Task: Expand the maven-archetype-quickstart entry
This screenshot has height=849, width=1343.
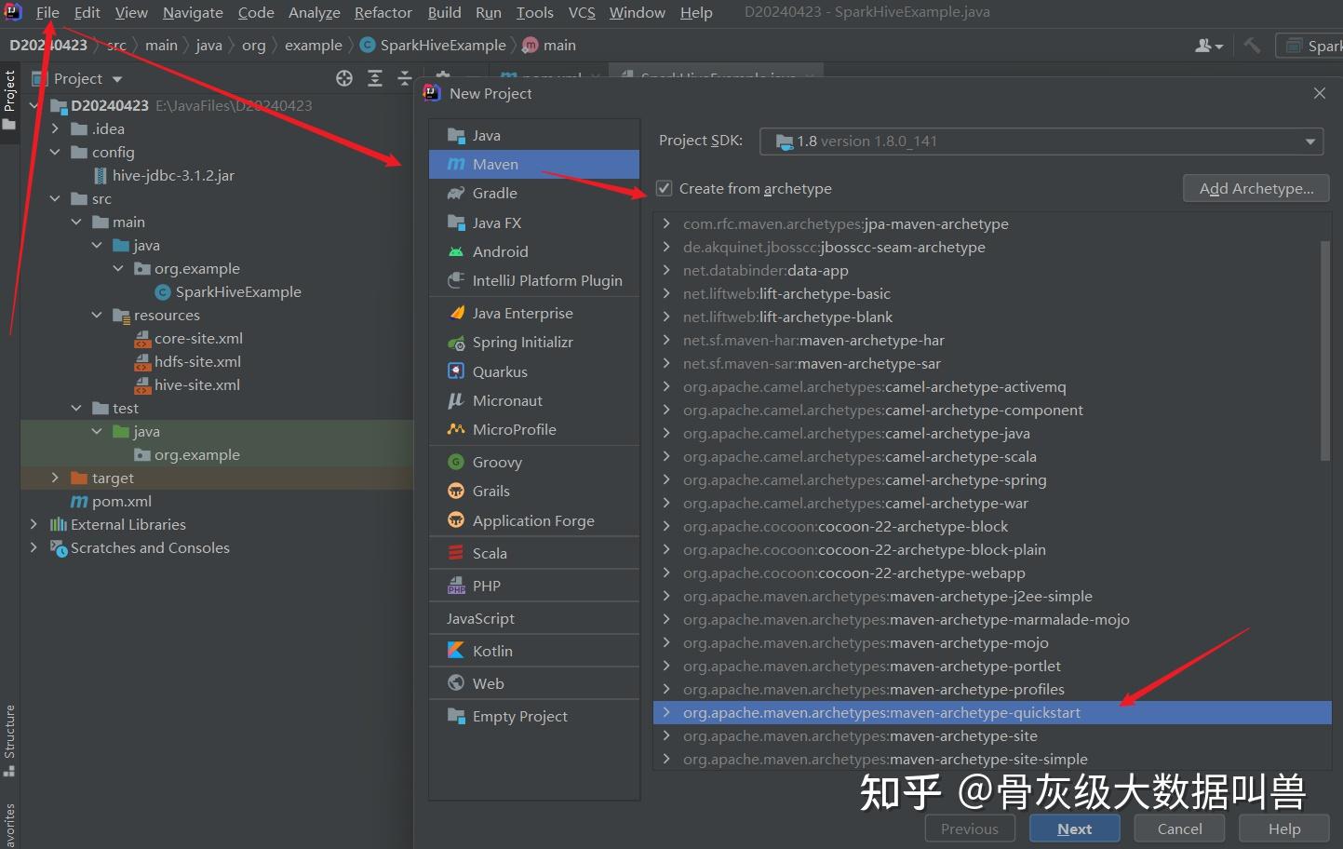Action: pyautogui.click(x=667, y=712)
